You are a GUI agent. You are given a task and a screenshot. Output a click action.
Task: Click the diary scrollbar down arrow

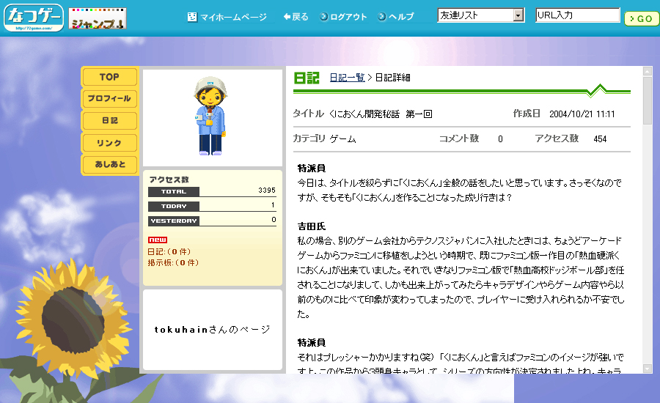[x=648, y=368]
